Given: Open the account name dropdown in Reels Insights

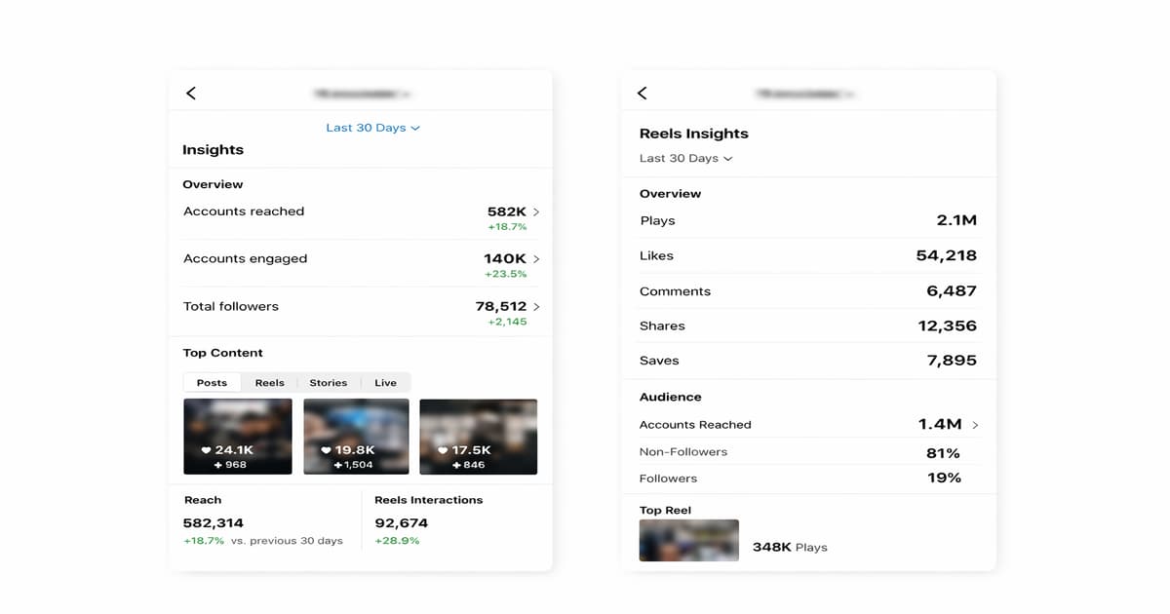Looking at the screenshot, I should coord(805,94).
